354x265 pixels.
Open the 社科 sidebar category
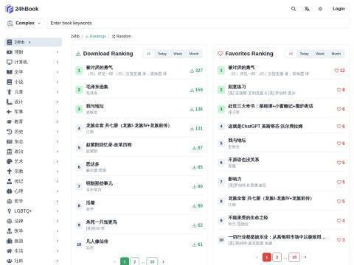tap(33, 261)
